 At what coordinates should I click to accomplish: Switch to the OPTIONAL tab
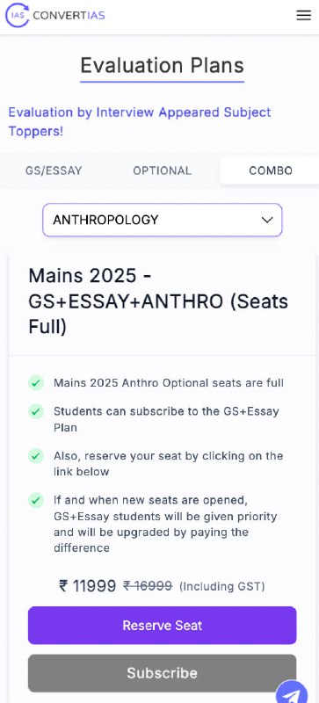pyautogui.click(x=162, y=170)
